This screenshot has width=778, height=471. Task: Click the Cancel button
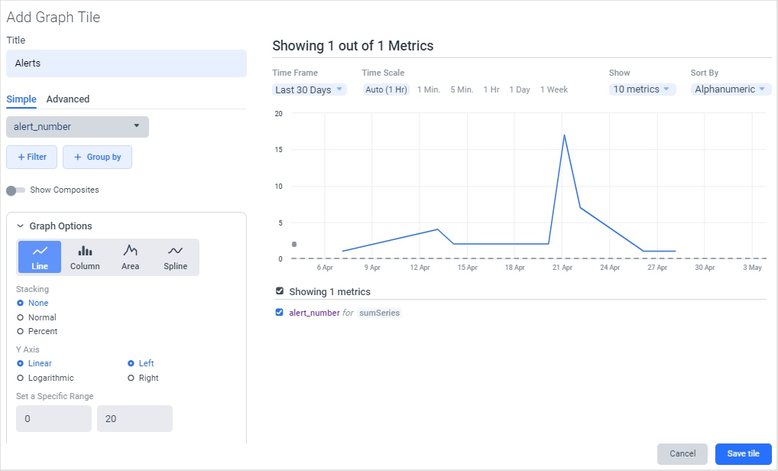point(682,453)
